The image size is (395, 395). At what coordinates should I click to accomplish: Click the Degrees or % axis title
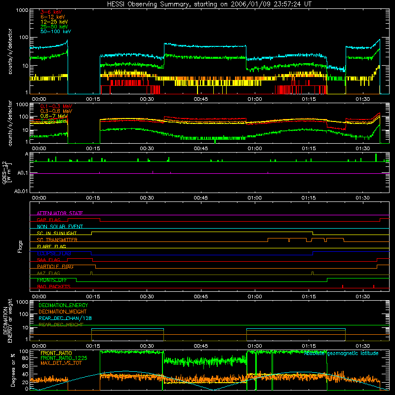13,370
